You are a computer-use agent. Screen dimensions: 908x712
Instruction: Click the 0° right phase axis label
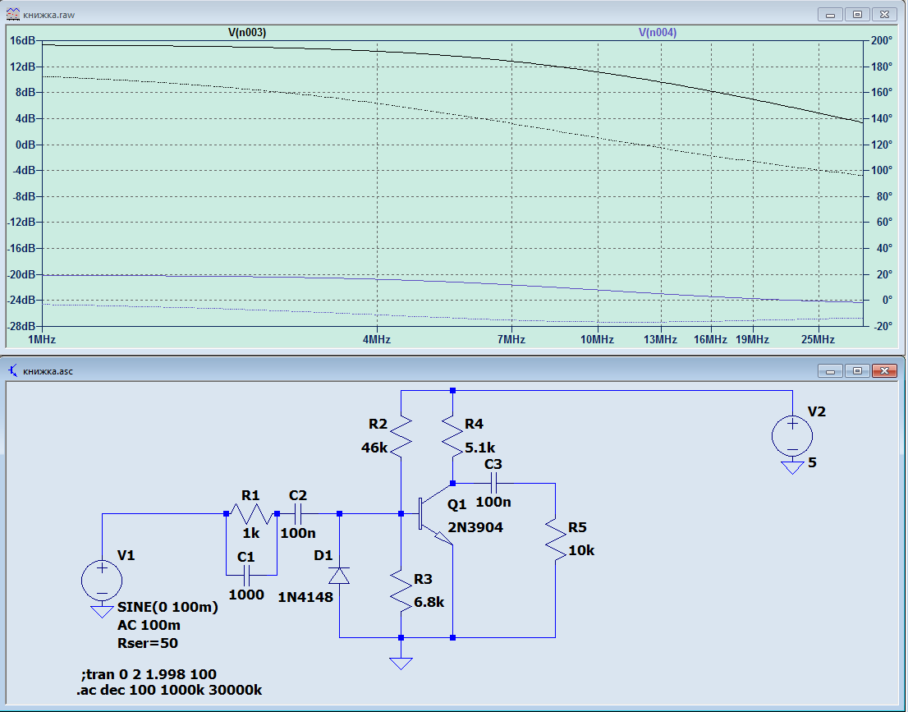(x=887, y=300)
